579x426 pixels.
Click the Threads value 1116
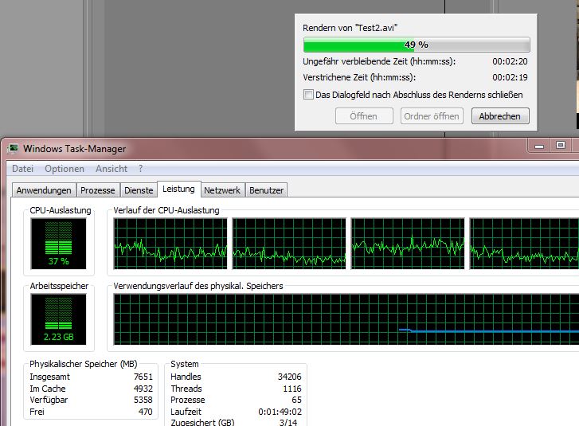(292, 389)
